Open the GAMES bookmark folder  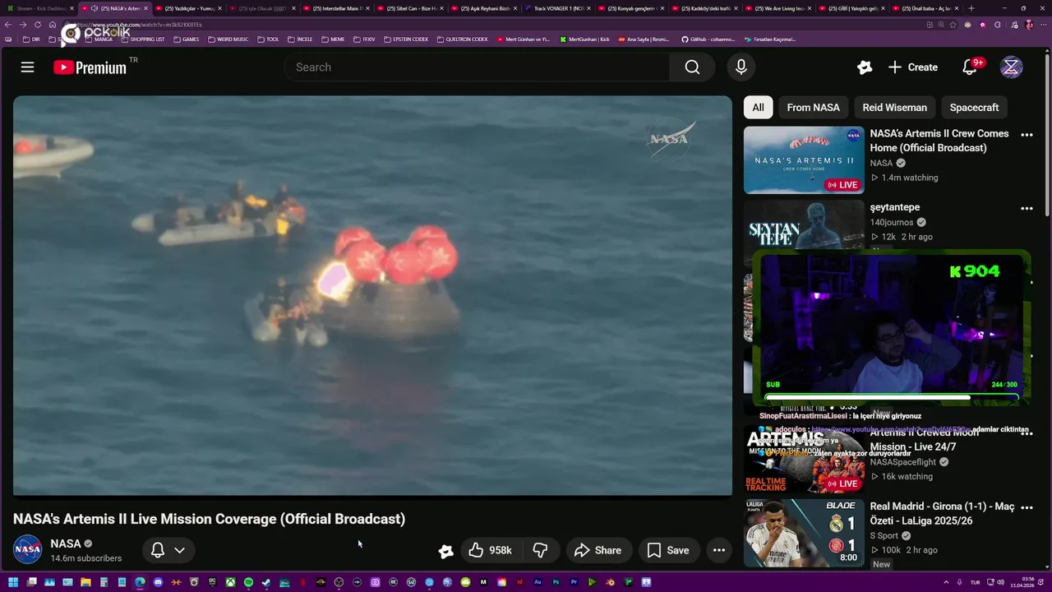point(186,39)
